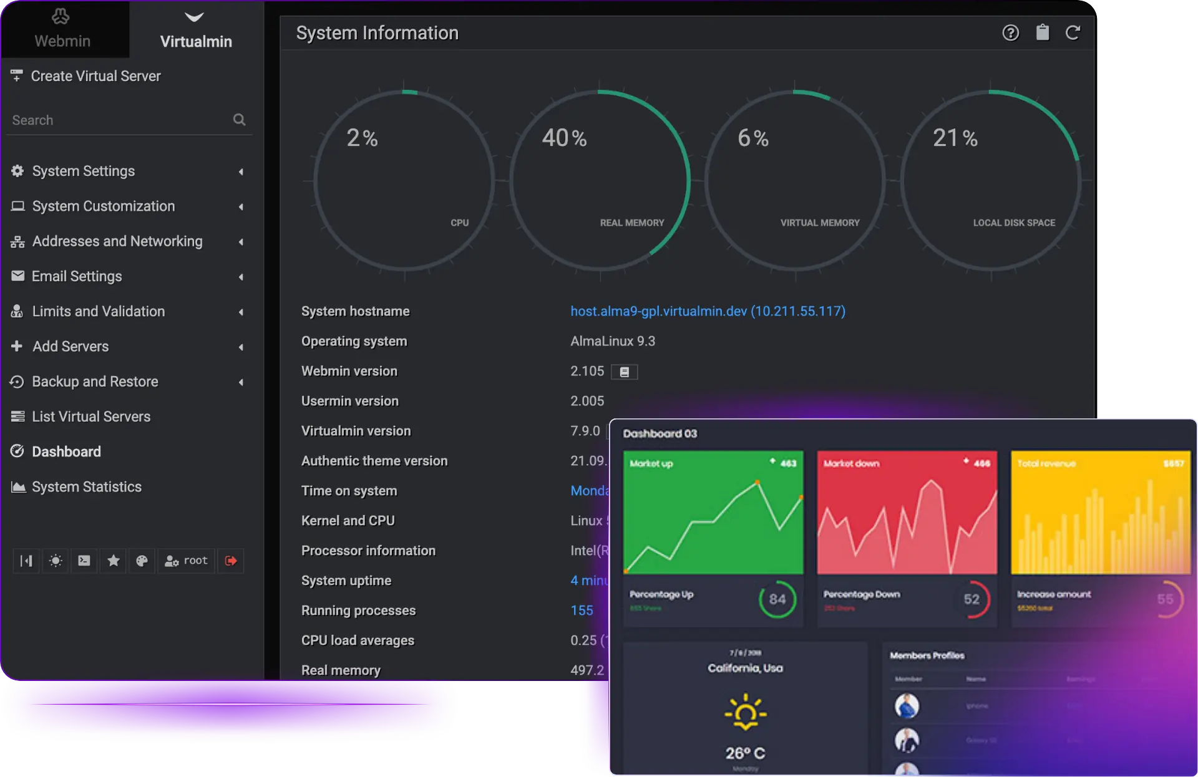
Task: Click first member avatar in Members Profiles
Action: tap(907, 706)
